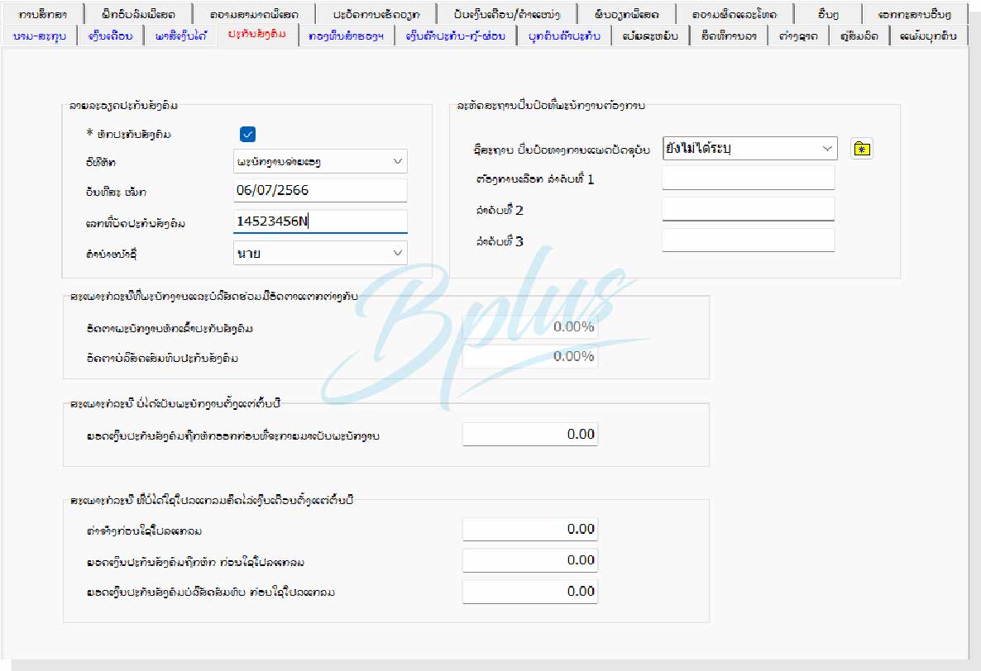The height and width of the screenshot is (671, 981).
Task: Uncheck the deduct social security checkbox
Action: tap(247, 135)
